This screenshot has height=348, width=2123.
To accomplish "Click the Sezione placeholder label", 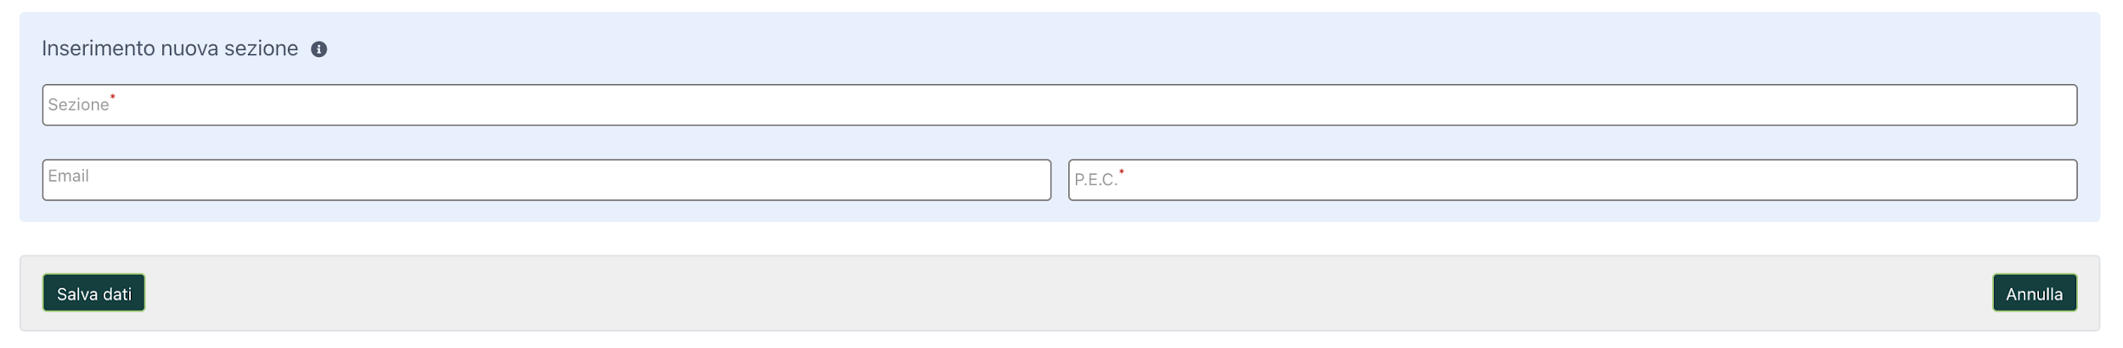I will point(78,104).
